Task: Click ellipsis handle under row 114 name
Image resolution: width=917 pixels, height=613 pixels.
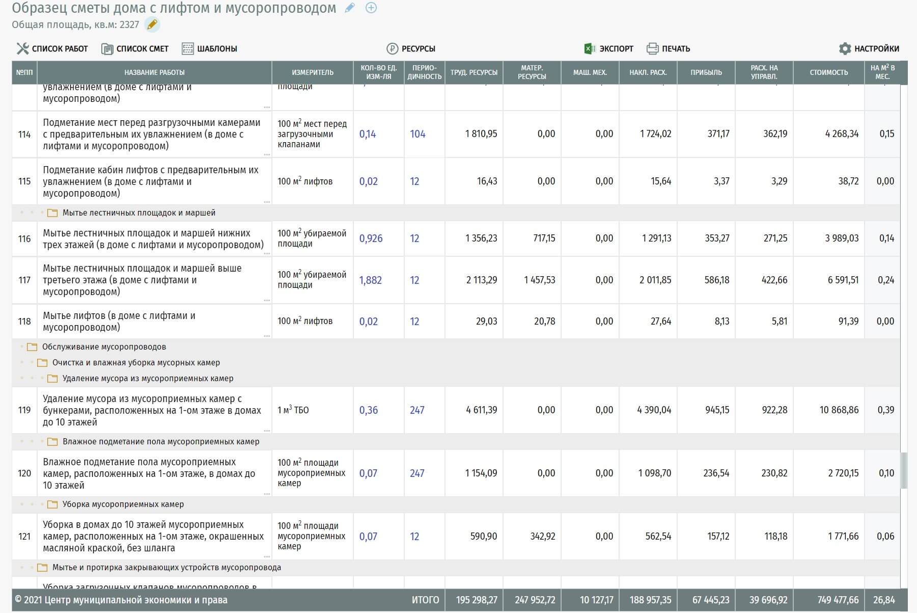Action: (x=267, y=154)
